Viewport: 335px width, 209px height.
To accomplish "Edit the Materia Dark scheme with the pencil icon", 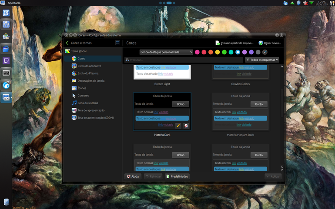I will pos(178,126).
